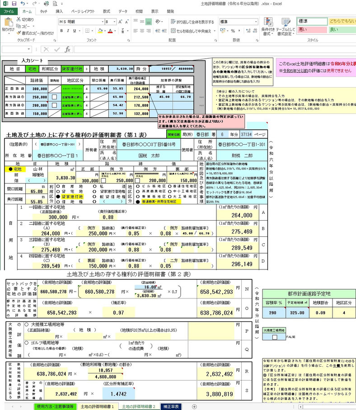
Task: Apply percent style format
Action: coord(233,31)
